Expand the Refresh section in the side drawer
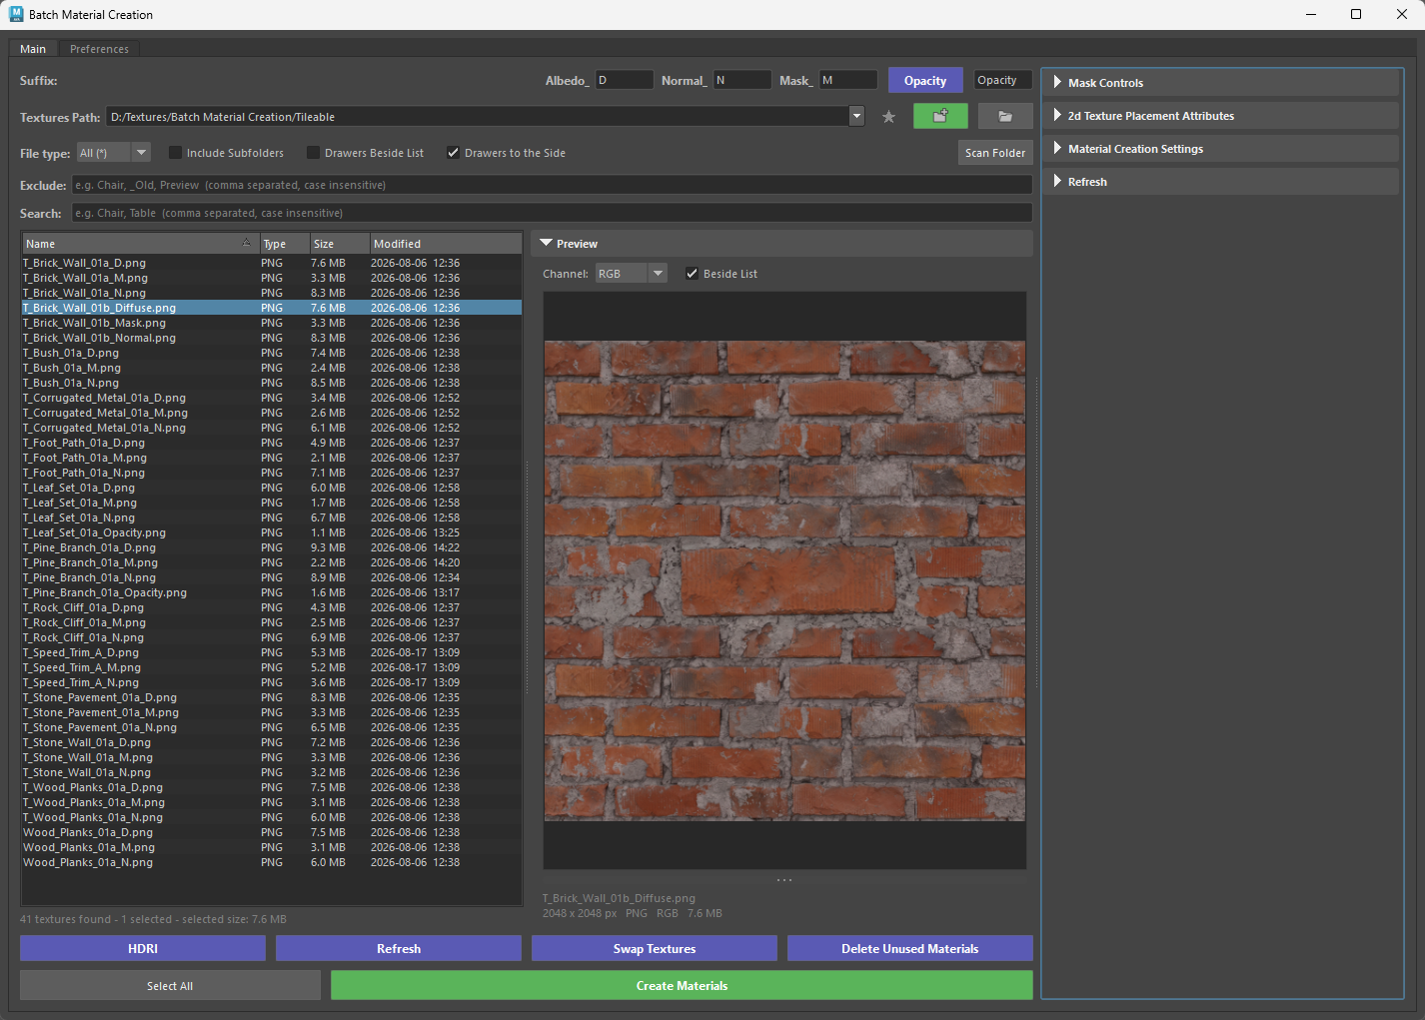This screenshot has width=1425, height=1020. [x=1221, y=181]
